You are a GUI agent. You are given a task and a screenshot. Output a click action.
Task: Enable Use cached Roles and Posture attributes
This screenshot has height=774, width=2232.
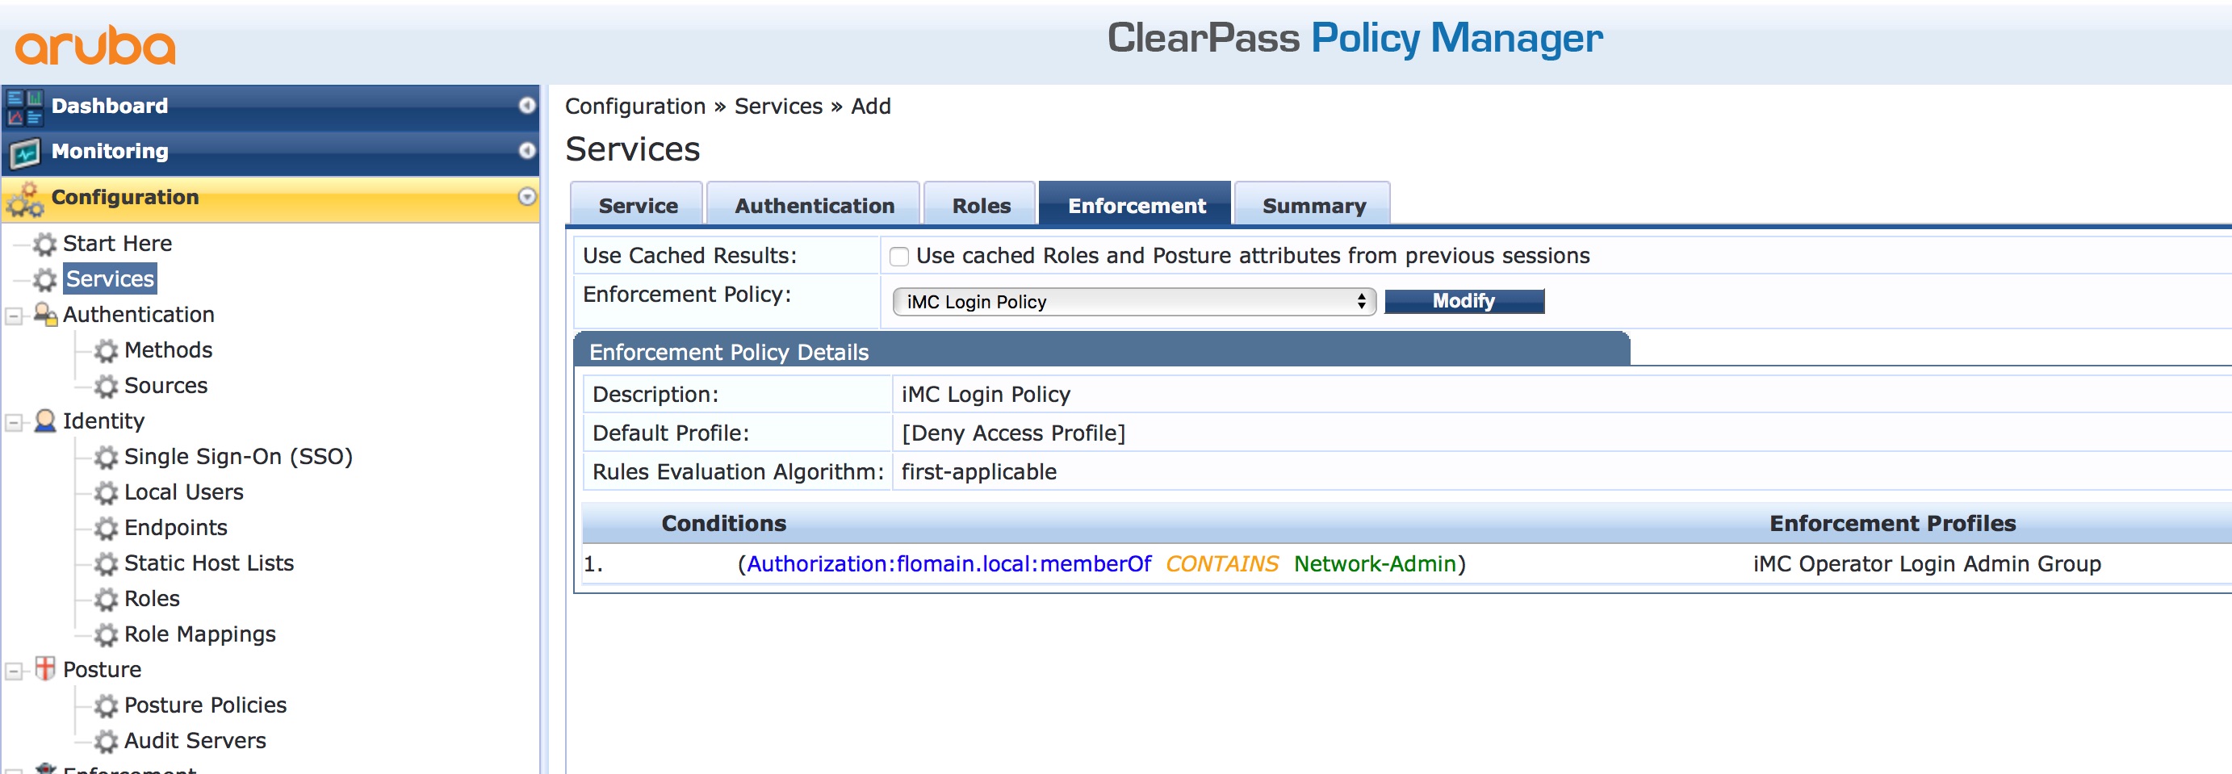tap(900, 256)
